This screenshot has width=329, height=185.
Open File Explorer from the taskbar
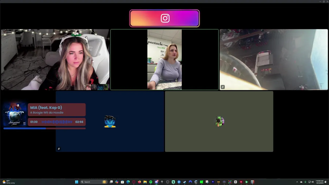pyautogui.click(x=145, y=182)
